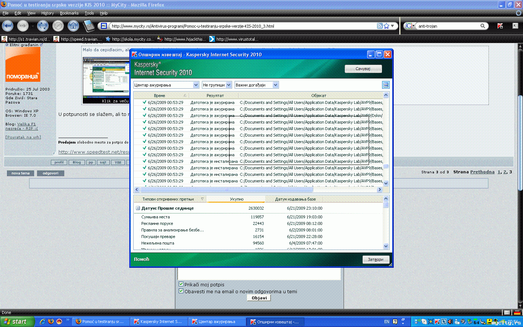
Task: Launch Internet Explorer from quick launch
Action: coord(42,322)
